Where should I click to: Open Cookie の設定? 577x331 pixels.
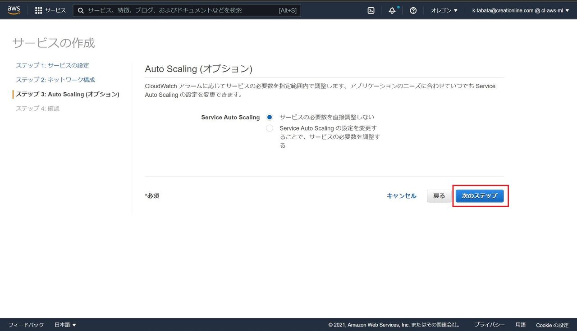(552, 325)
